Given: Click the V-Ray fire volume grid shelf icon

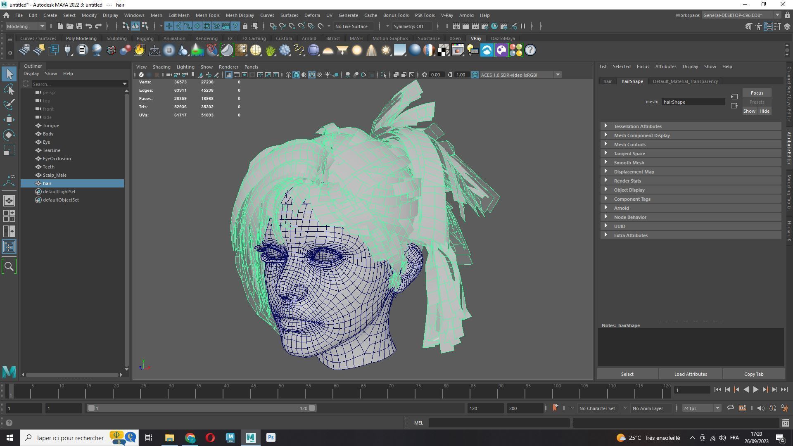Looking at the screenshot, I should (x=140, y=50).
